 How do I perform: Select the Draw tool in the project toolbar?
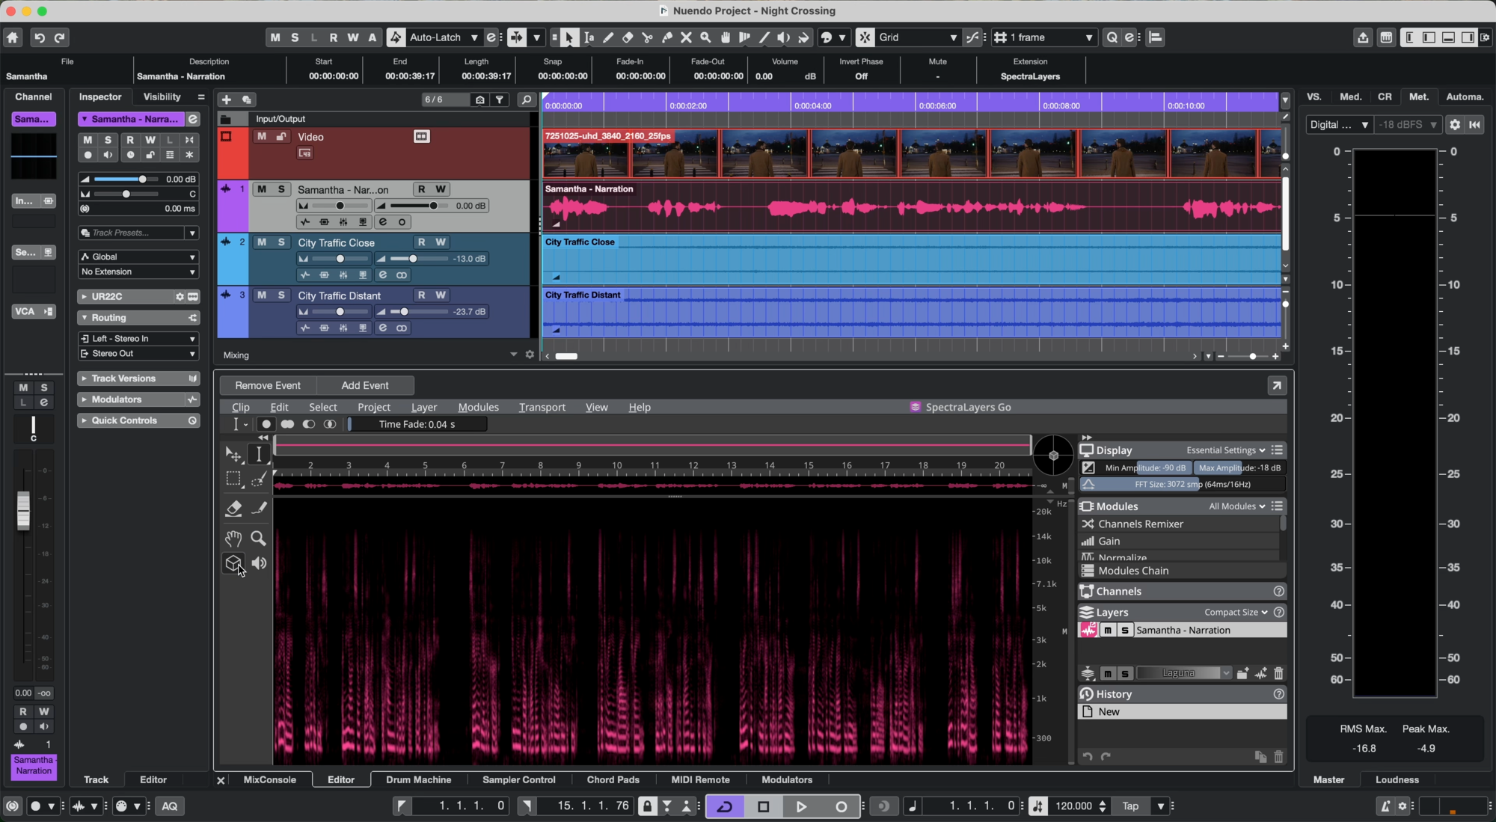pos(608,37)
